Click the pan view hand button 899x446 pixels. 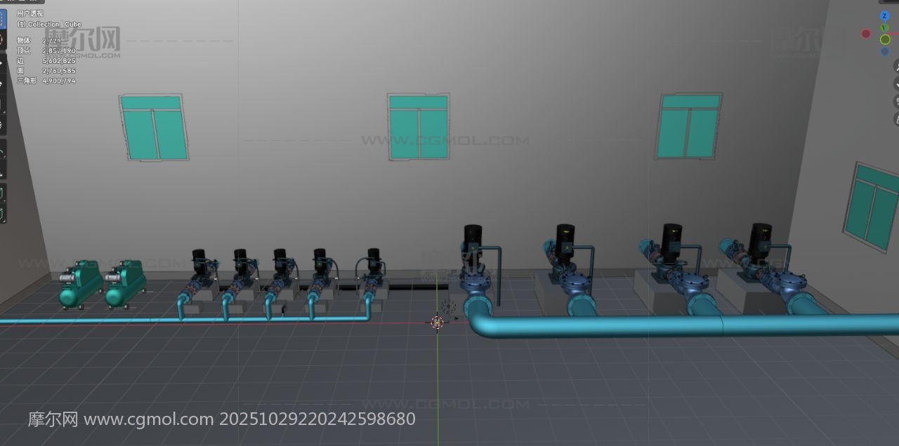[896, 83]
